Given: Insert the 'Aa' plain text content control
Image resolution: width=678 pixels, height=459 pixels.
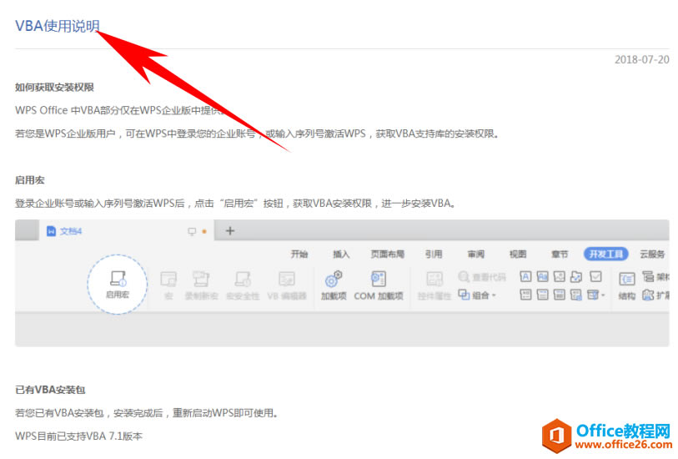Looking at the screenshot, I should click(x=542, y=276).
